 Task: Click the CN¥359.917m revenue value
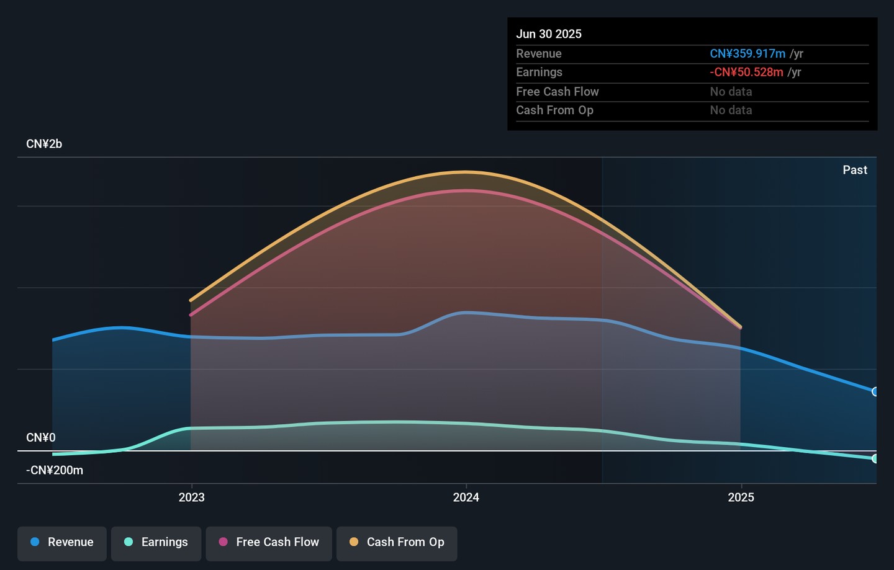[x=747, y=54]
